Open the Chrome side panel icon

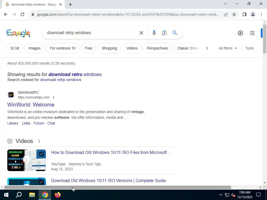tap(245, 15)
